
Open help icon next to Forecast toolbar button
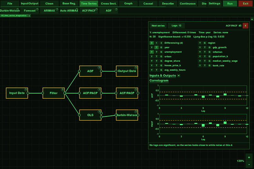point(37,9)
